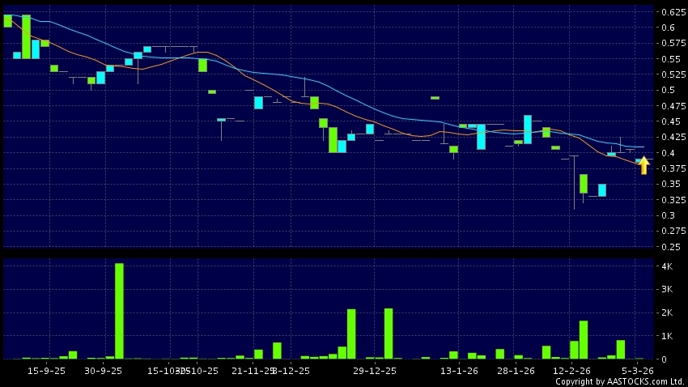Click the 13-1-26 date label

pos(459,370)
